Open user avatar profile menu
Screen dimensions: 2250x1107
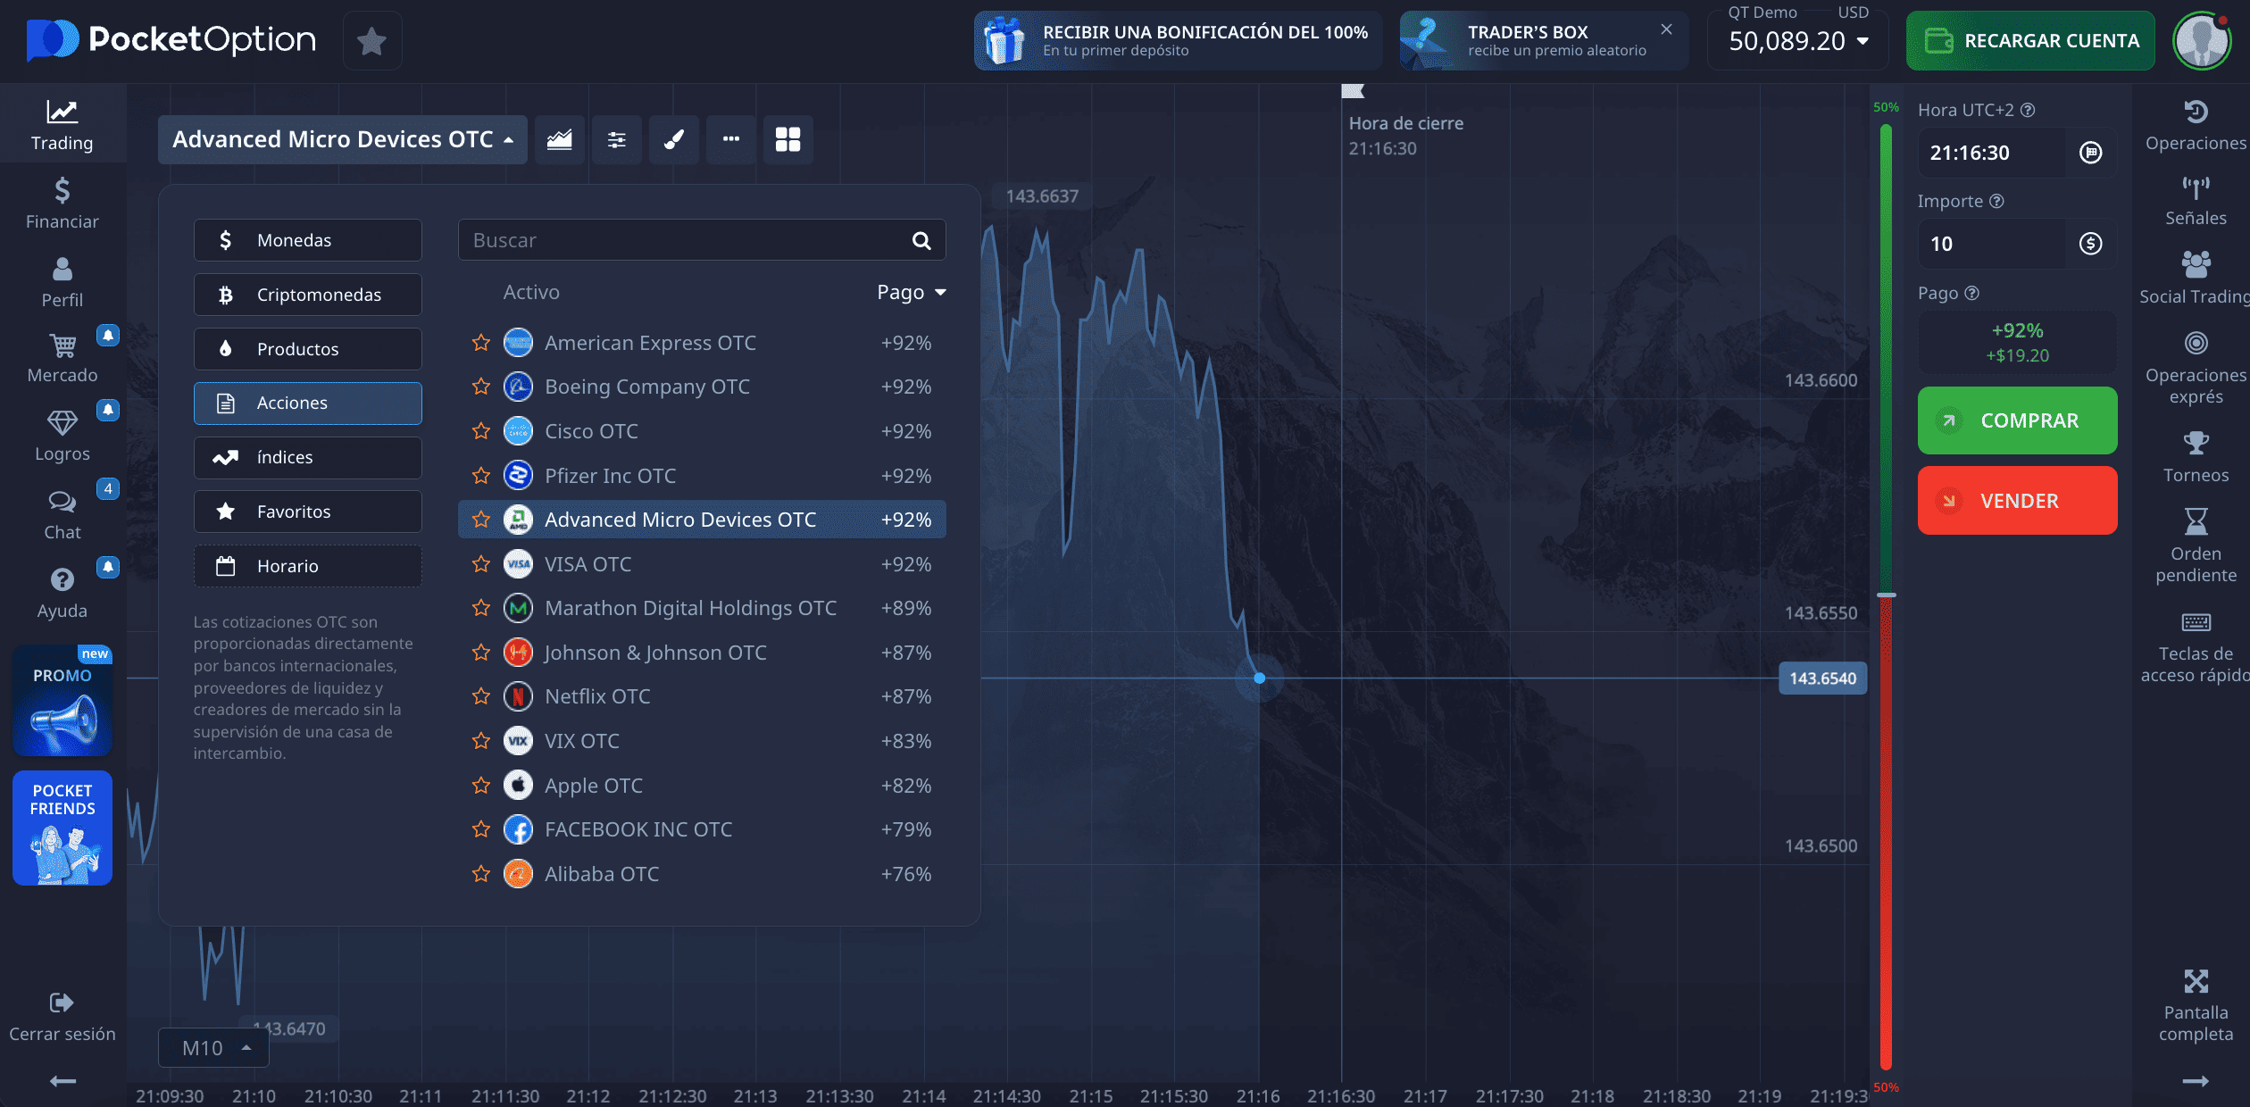[x=2203, y=40]
